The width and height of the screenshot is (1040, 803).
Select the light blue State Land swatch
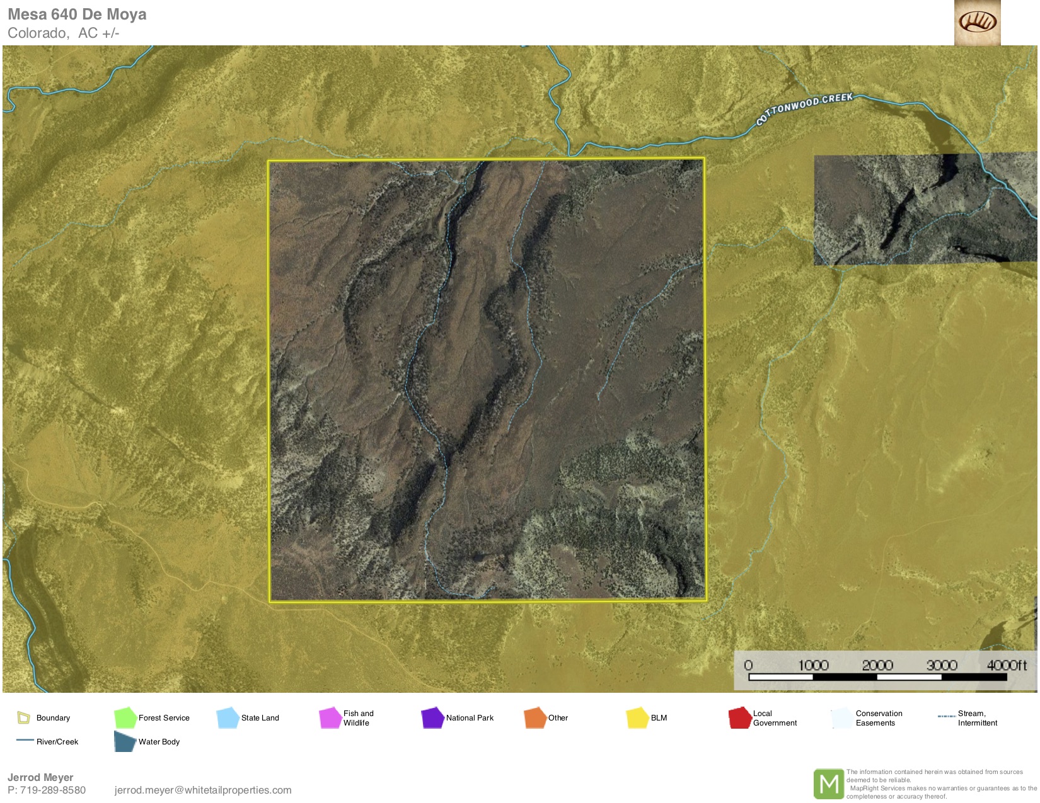(228, 717)
